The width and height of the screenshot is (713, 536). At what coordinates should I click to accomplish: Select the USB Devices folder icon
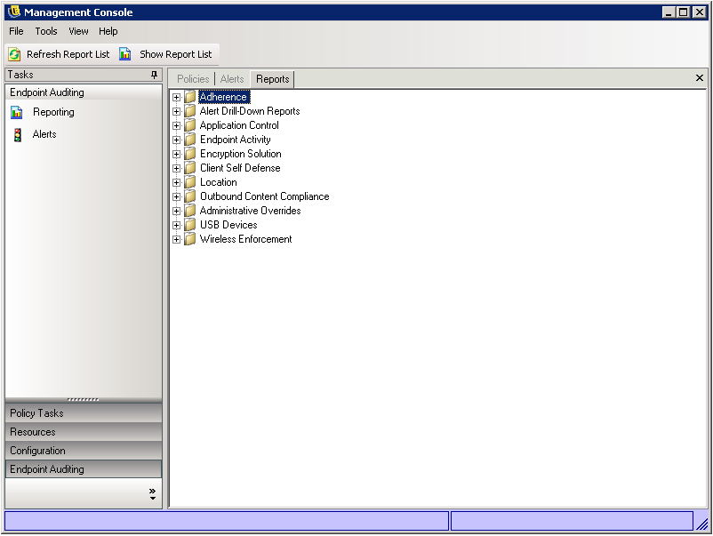[190, 225]
